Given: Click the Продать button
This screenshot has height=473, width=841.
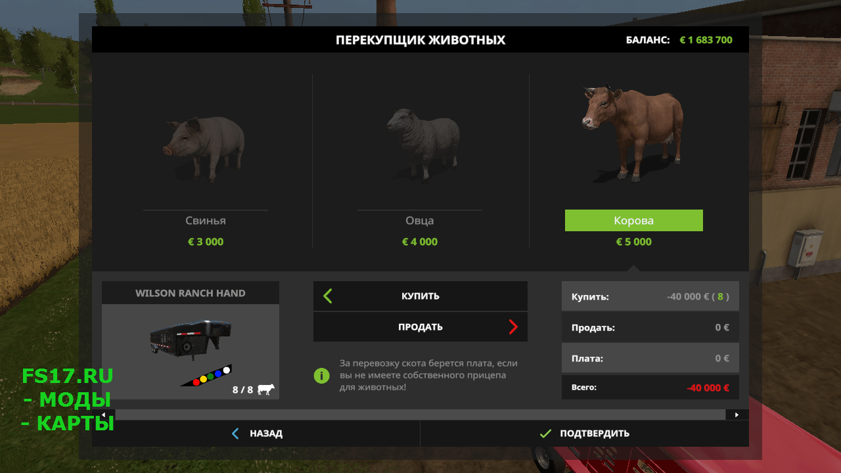Looking at the screenshot, I should (420, 327).
